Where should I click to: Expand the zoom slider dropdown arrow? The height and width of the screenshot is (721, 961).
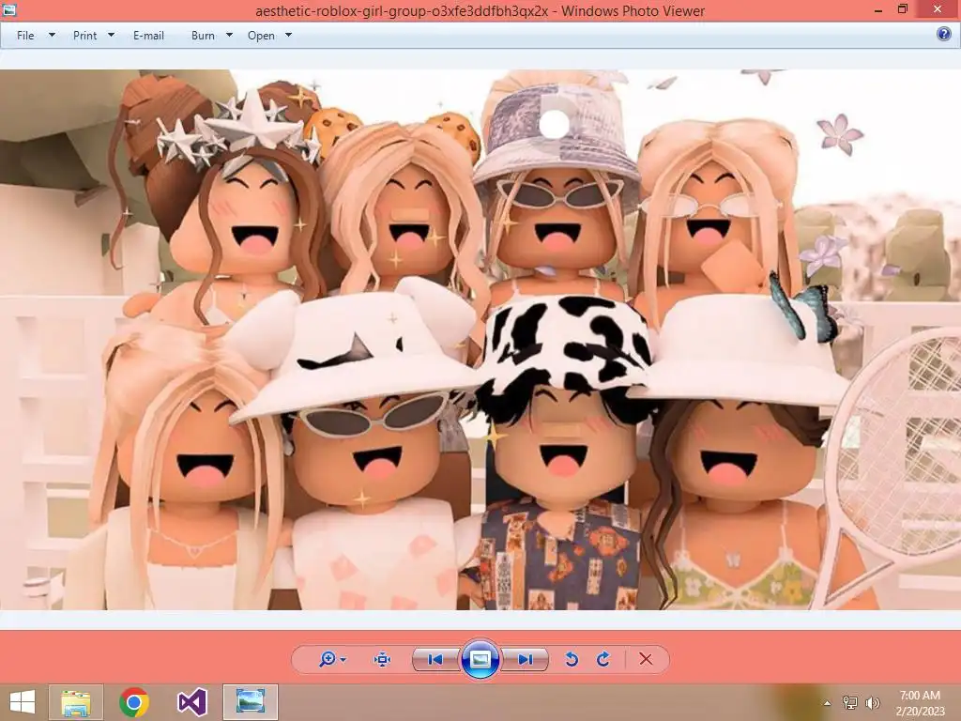[343, 660]
